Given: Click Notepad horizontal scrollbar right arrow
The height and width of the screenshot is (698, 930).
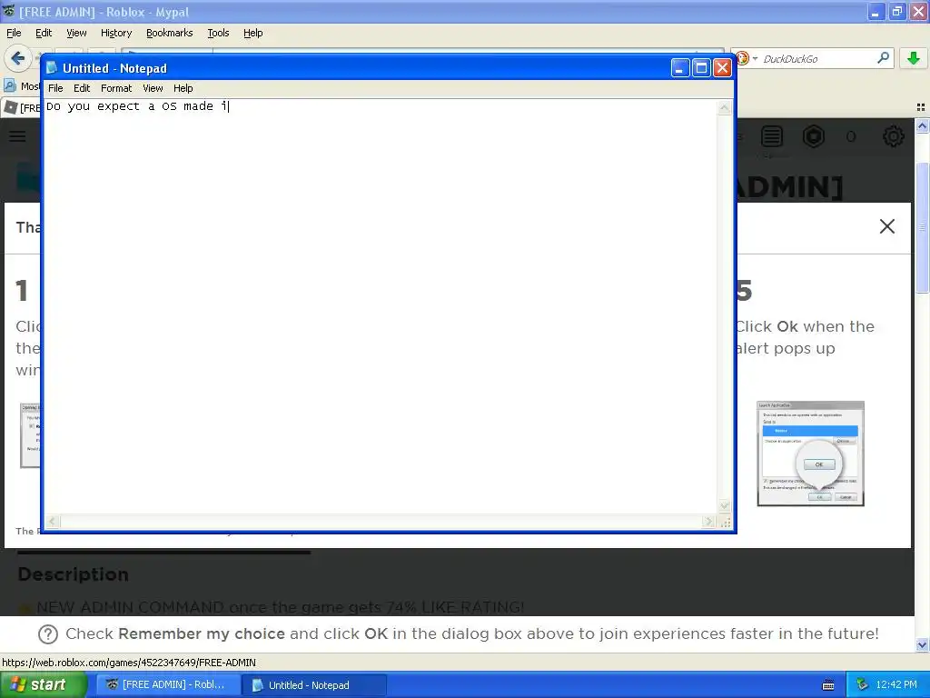Looking at the screenshot, I should click(x=708, y=522).
